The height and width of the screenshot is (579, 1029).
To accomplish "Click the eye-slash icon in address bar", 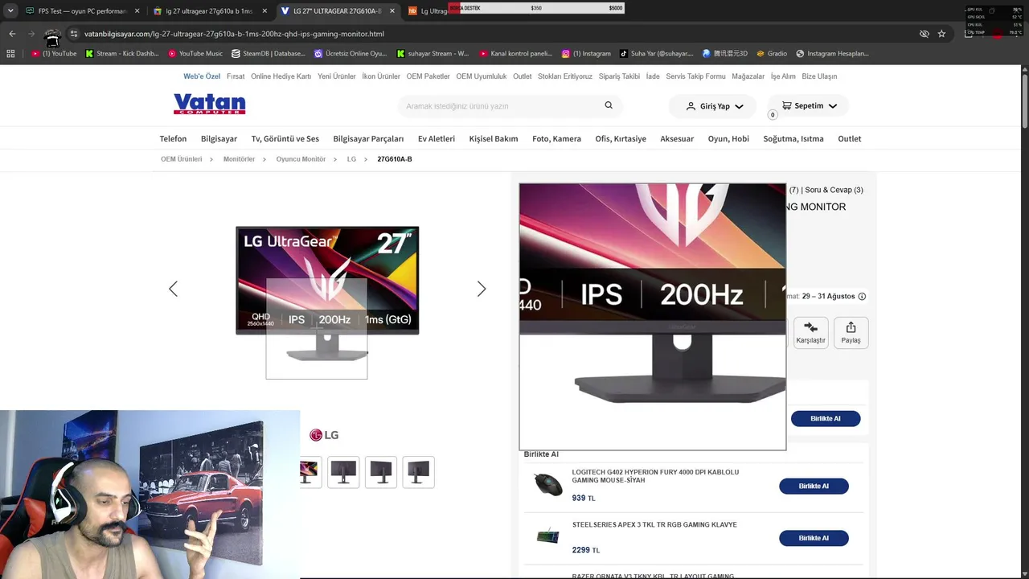I will (x=924, y=34).
